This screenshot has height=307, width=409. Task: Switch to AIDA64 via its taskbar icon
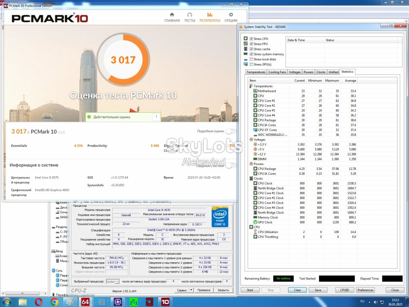tap(85, 302)
